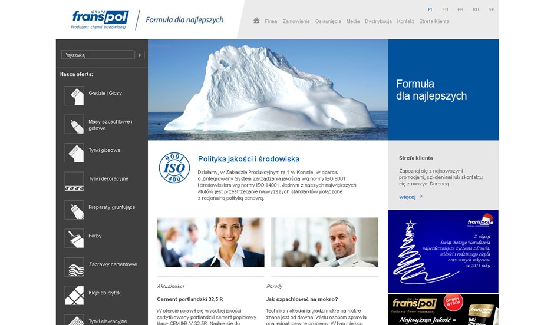Click the Farby paintbrush icon

click(x=74, y=238)
